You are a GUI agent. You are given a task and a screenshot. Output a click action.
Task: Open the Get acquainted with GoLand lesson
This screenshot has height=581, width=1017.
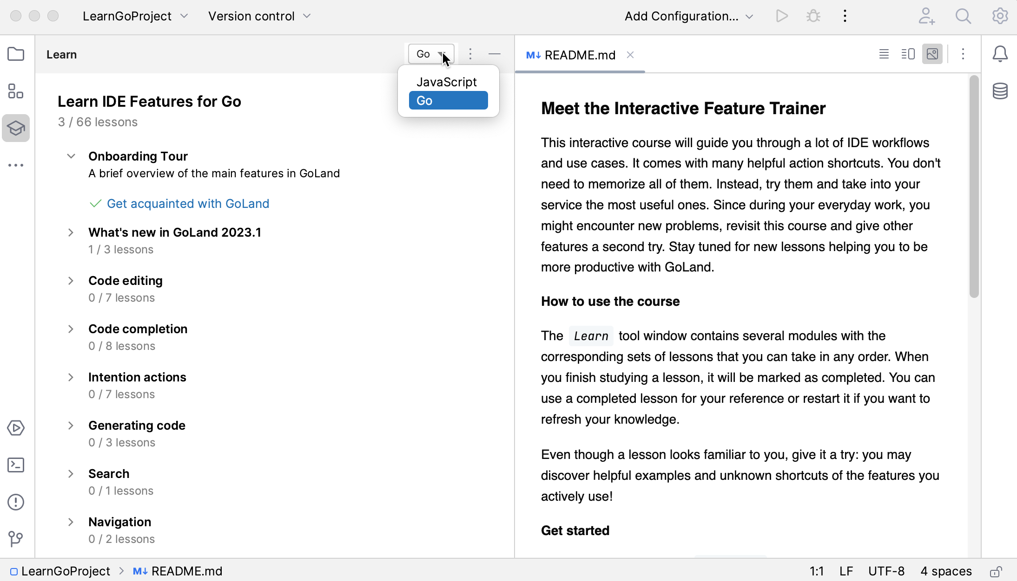pyautogui.click(x=188, y=204)
